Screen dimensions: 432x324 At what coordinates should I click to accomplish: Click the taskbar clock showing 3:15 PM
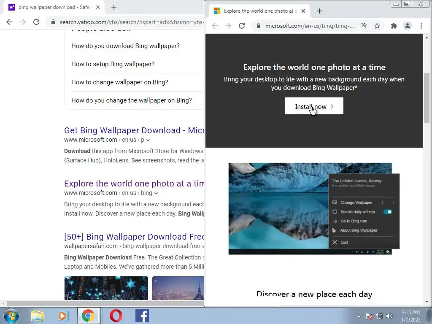point(410,316)
